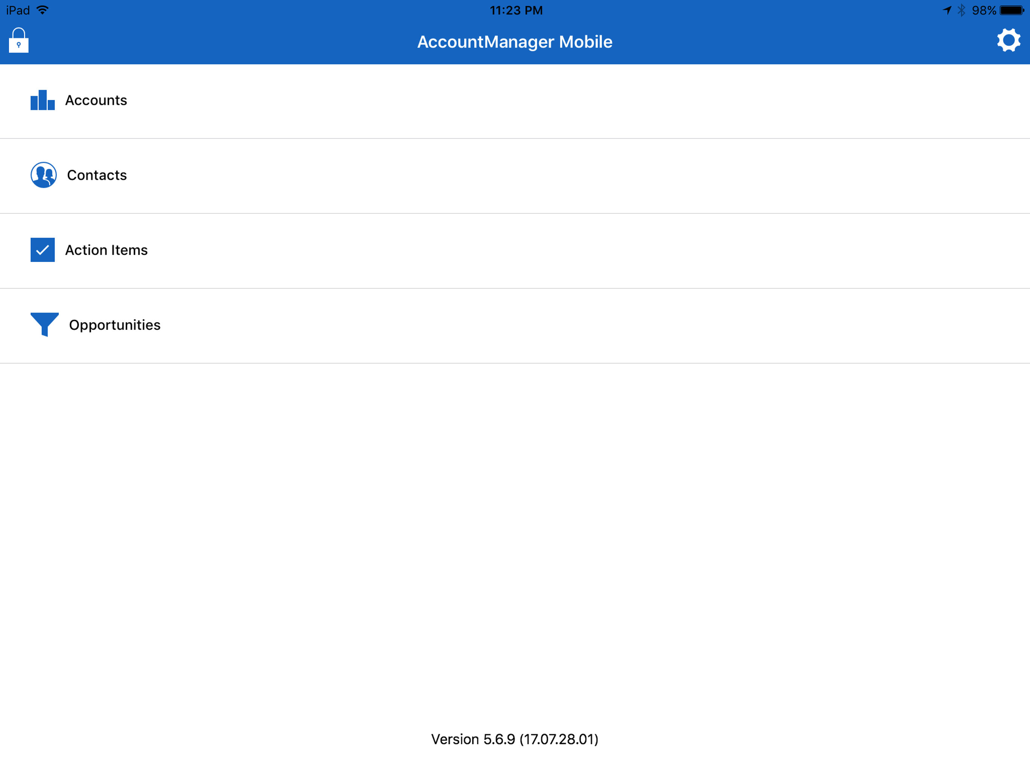Click the Bluetooth status icon
The height and width of the screenshot is (772, 1030).
(x=961, y=10)
